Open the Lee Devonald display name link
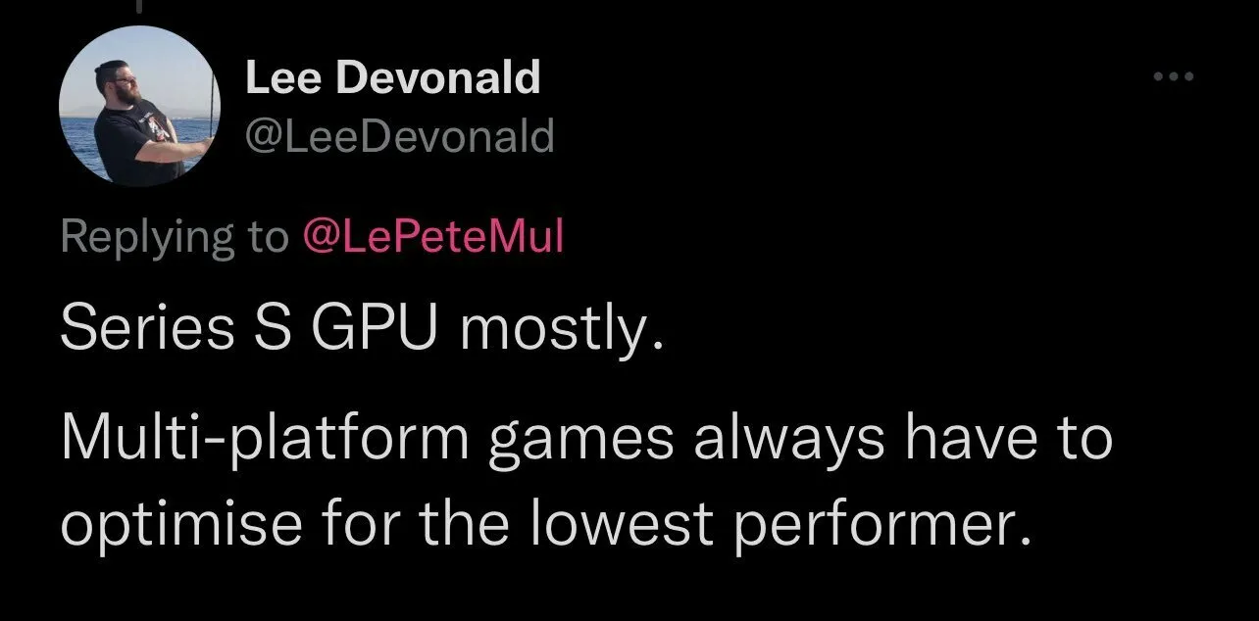The width and height of the screenshot is (1259, 621). [392, 77]
